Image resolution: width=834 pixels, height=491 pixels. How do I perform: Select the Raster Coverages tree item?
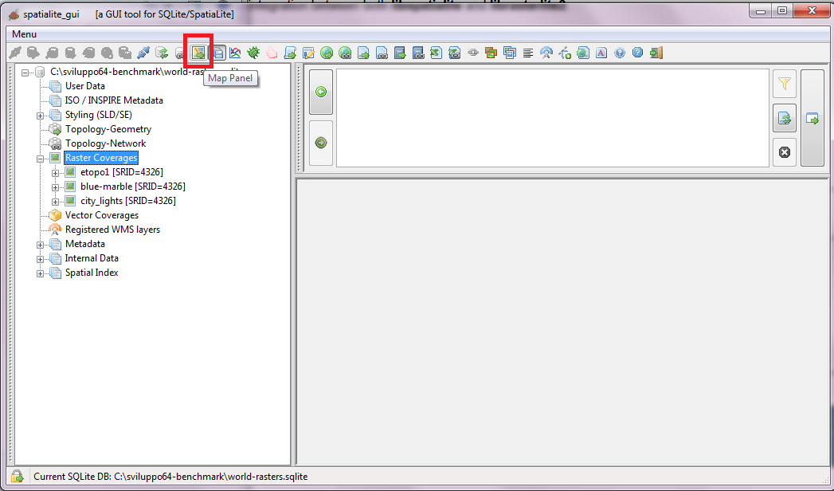tap(101, 158)
